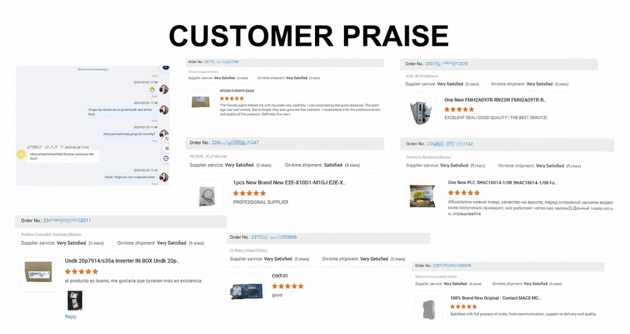The width and height of the screenshot is (630, 334).
Task: Click "Show more messages" in the chat
Action: (x=93, y=69)
